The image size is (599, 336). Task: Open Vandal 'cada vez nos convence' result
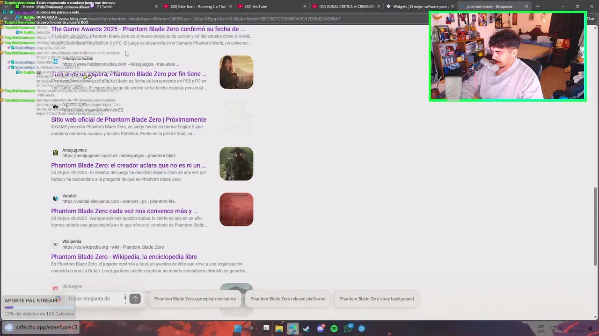[x=124, y=211]
